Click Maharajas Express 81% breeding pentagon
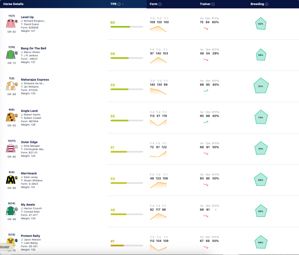 tap(261, 85)
